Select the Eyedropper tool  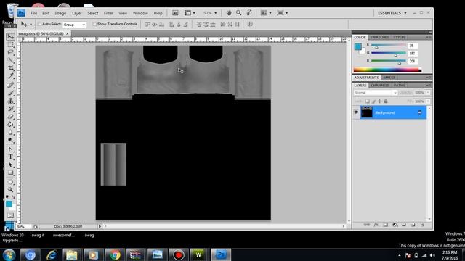coord(11,76)
